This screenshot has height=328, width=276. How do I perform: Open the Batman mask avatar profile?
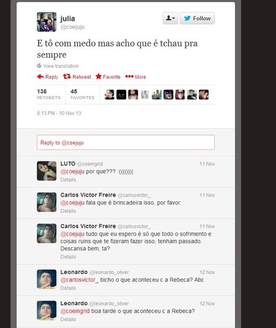click(168, 95)
